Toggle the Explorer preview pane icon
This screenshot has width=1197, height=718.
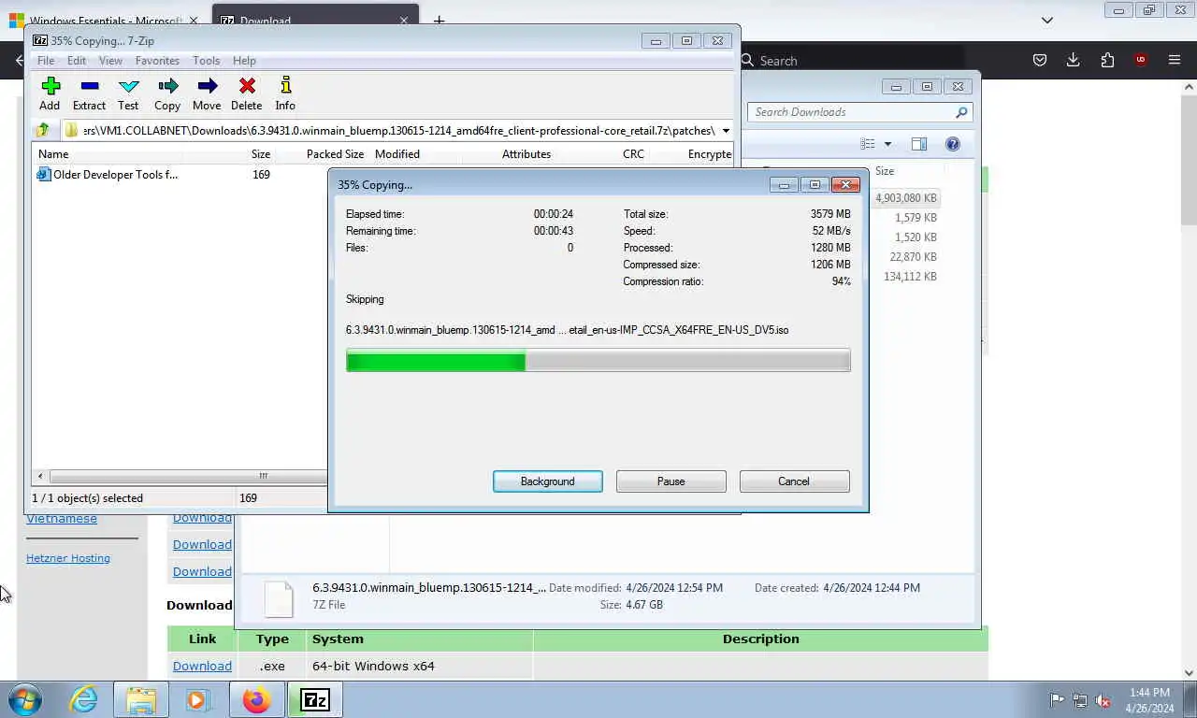(x=919, y=144)
